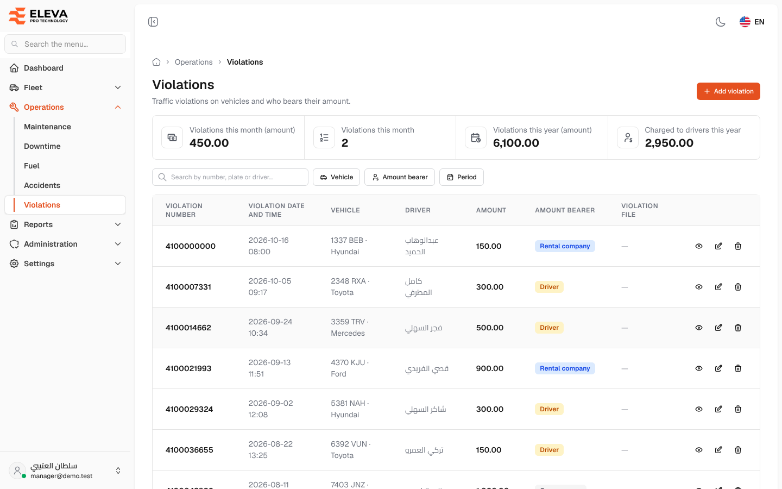Open the Amount bearer filter
Viewport: 782px width, 489px height.
(400, 177)
